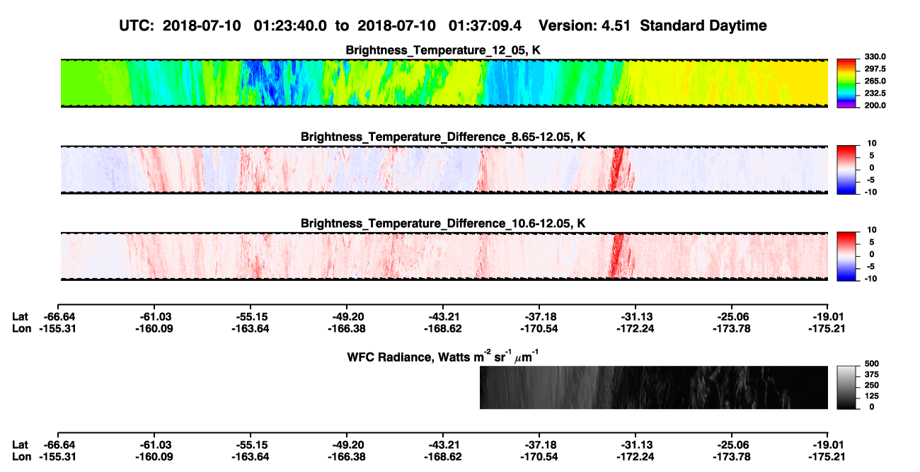Screen dimensions: 920x472
Task: Click the rainbow colorbar for Brightness Temperature 12.05
Action: tap(846, 83)
